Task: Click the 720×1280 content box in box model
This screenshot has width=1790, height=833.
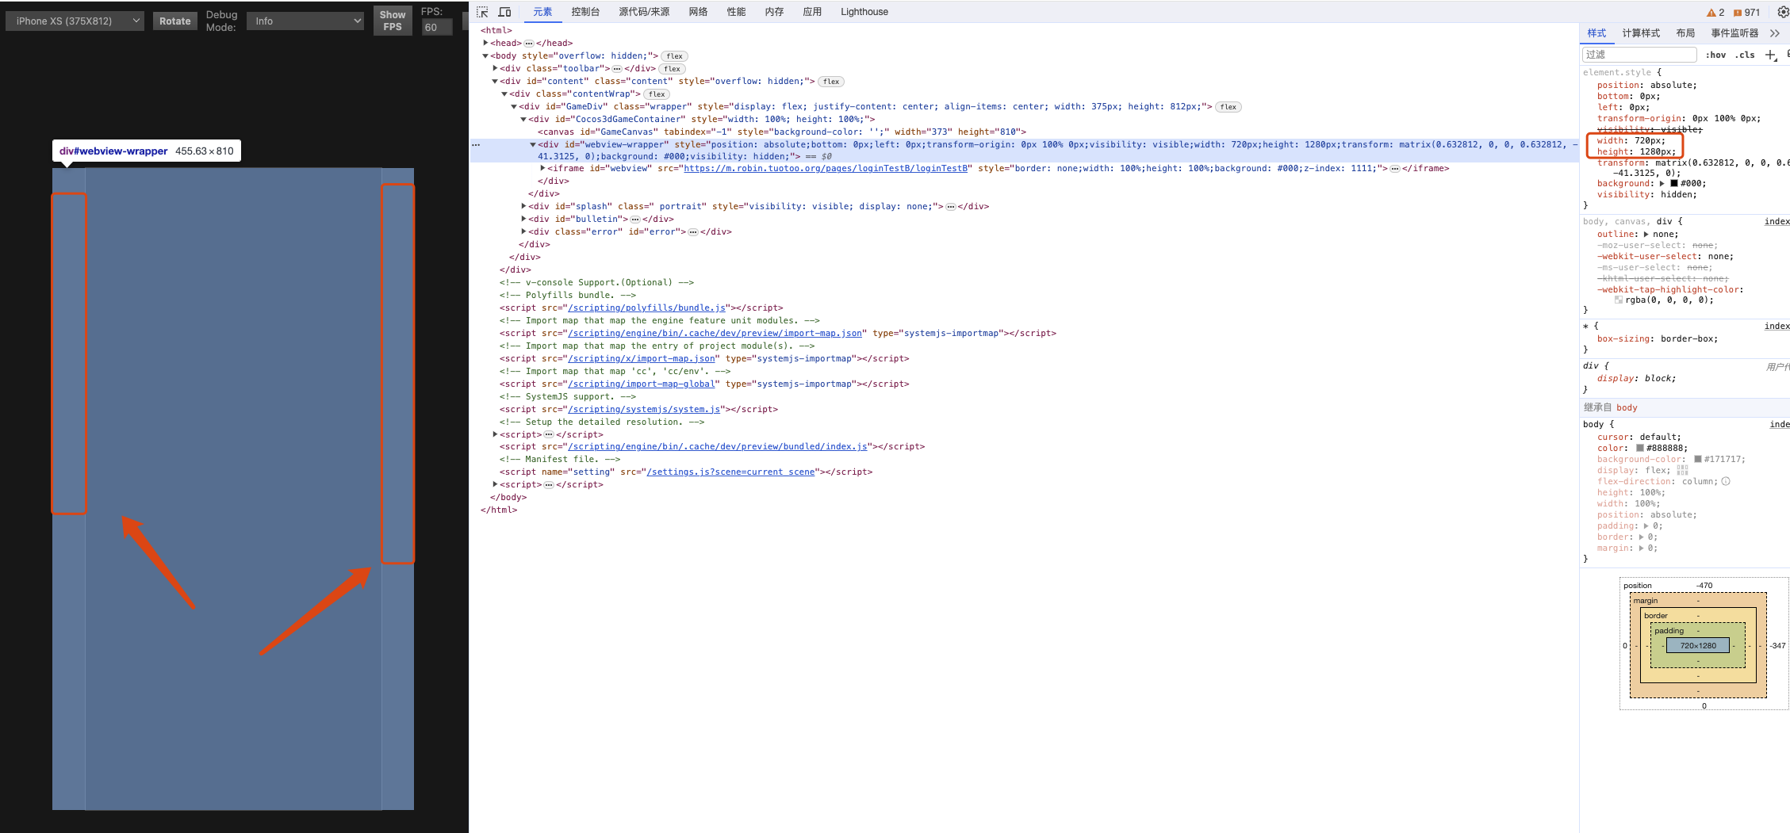Action: click(x=1697, y=646)
